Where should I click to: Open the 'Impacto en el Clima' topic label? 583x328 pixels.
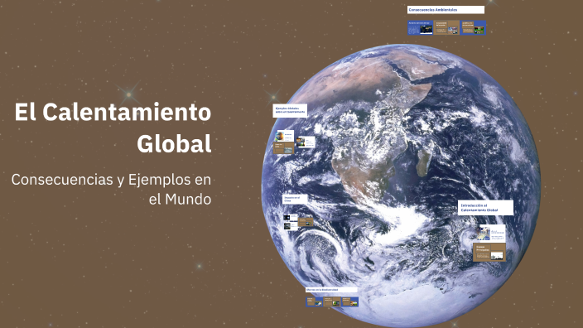point(295,199)
